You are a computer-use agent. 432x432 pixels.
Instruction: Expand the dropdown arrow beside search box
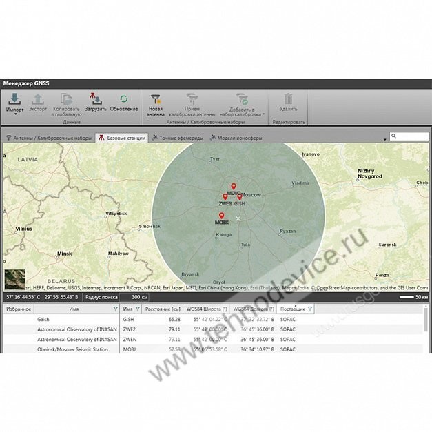tap(385, 138)
